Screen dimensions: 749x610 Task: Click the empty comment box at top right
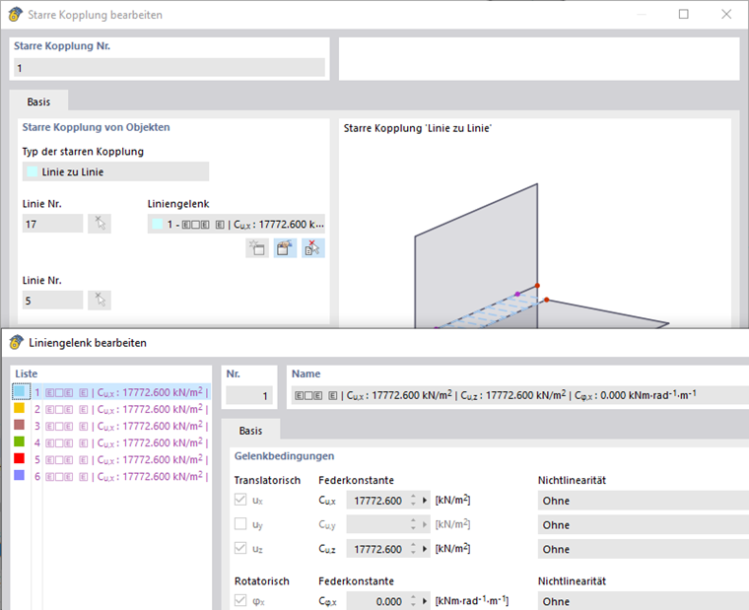click(x=539, y=59)
